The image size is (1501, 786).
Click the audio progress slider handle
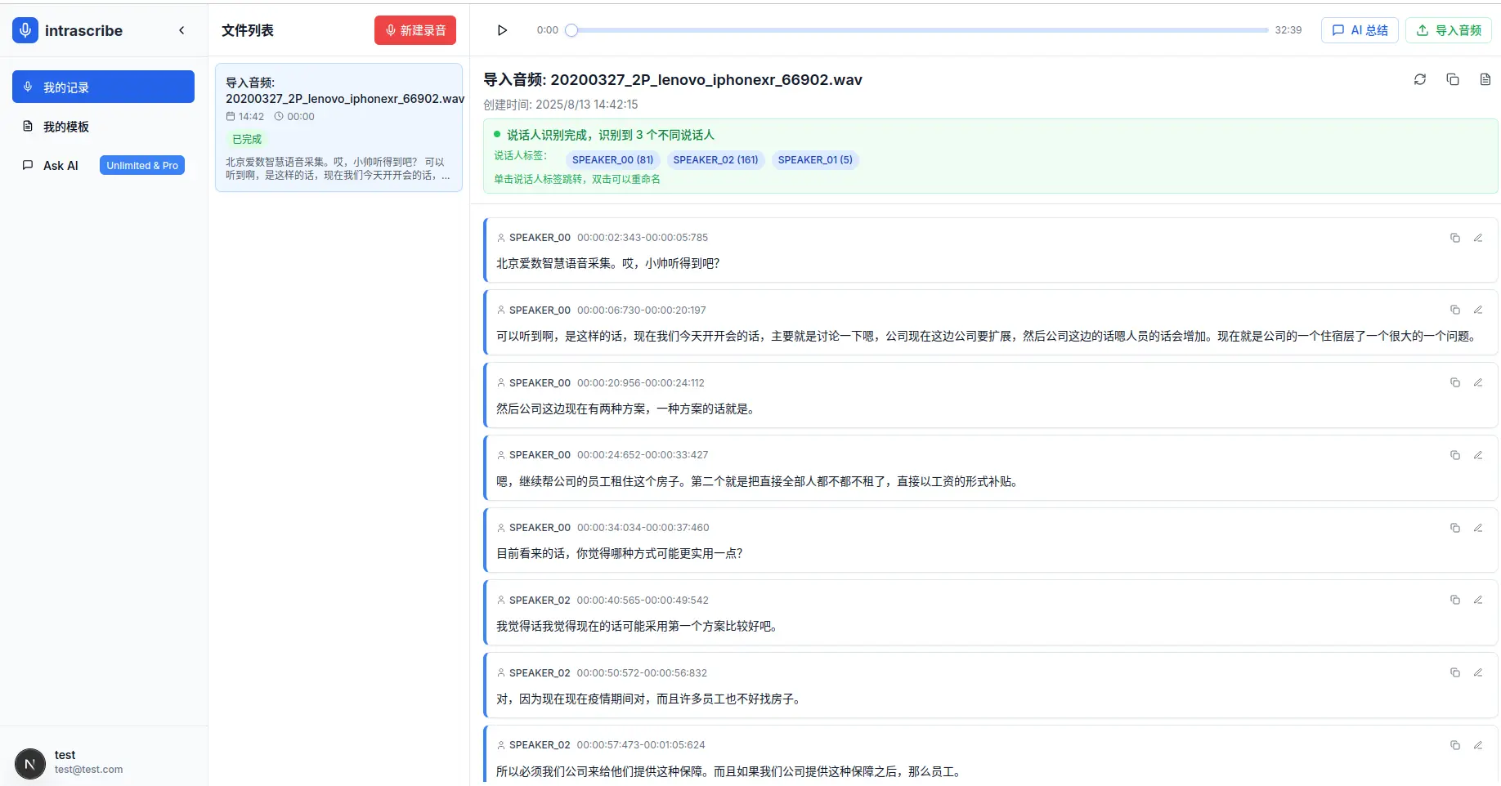571,30
